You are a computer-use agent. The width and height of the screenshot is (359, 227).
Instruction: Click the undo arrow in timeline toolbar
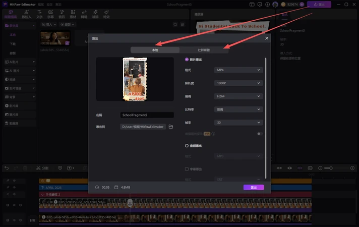click(x=7, y=168)
